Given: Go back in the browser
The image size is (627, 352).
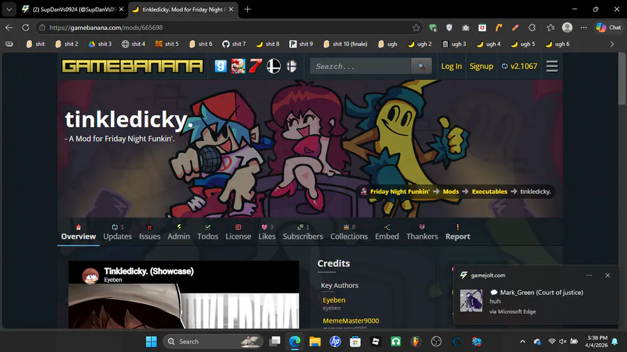Looking at the screenshot, I should point(9,28).
